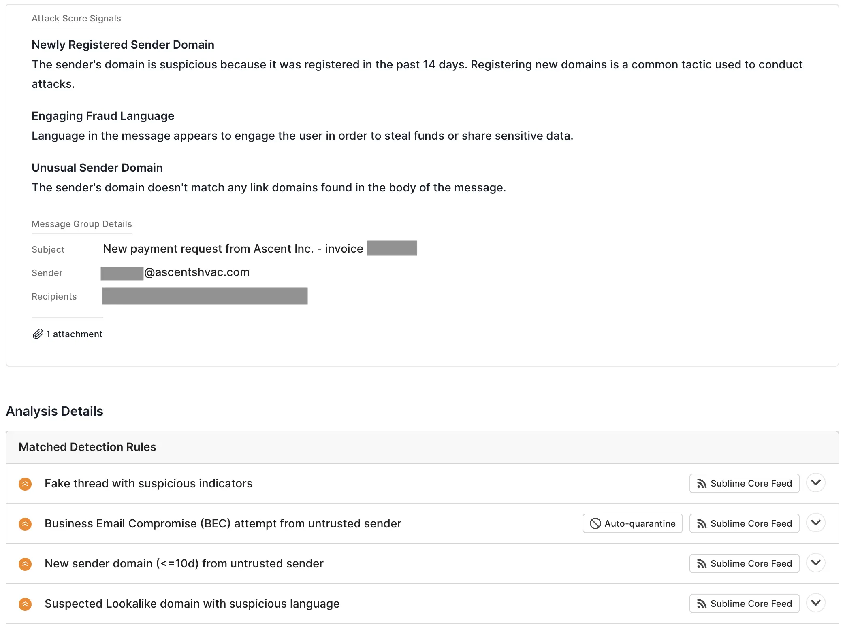Click severity icon beside Fake thread rule
The height and width of the screenshot is (627, 845).
pyautogui.click(x=25, y=484)
